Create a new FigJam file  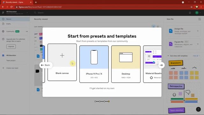[x=184, y=44]
